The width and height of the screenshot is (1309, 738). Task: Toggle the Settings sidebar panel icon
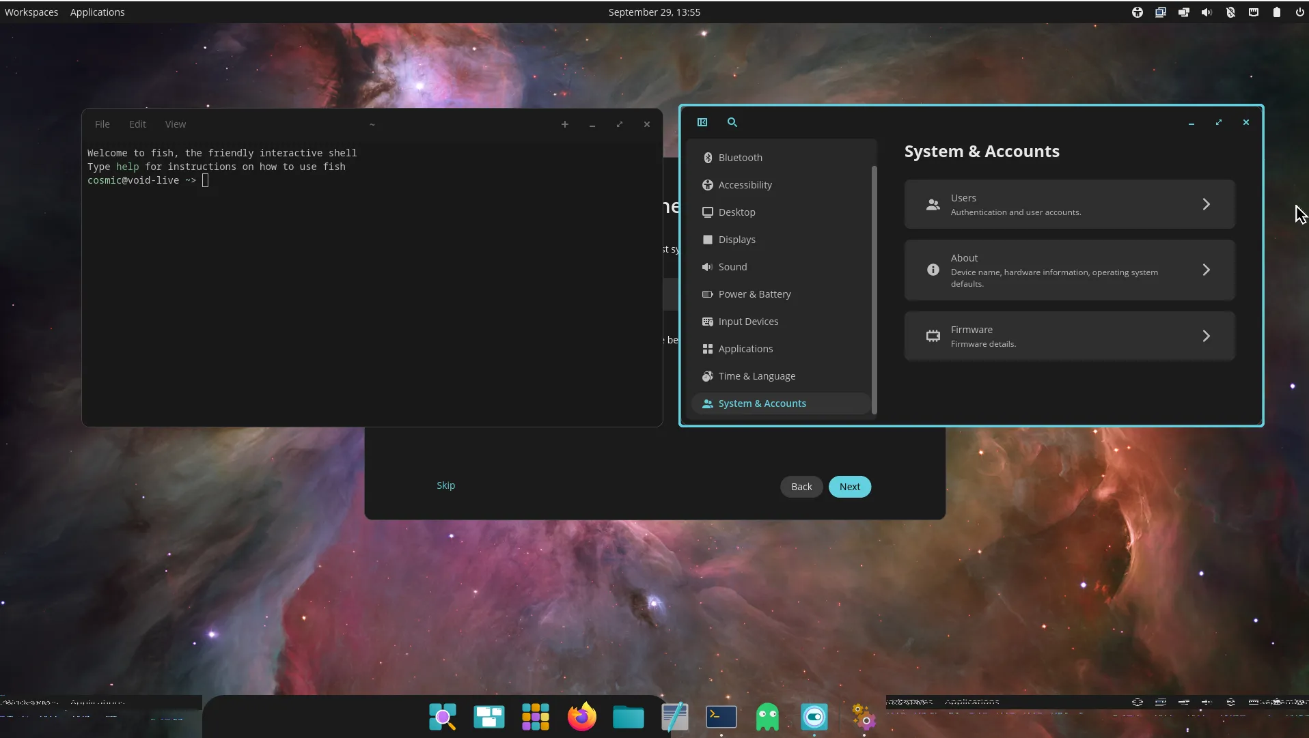coord(702,122)
